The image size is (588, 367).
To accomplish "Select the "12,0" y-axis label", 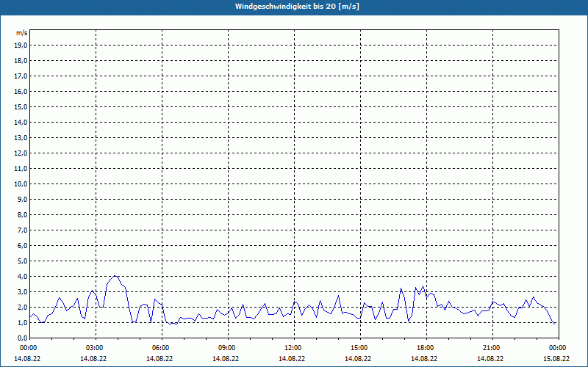I will (21, 153).
